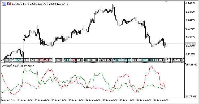The image size is (199, 104).
Task: Select the 12:39 blue event marker
Action: 19,60
